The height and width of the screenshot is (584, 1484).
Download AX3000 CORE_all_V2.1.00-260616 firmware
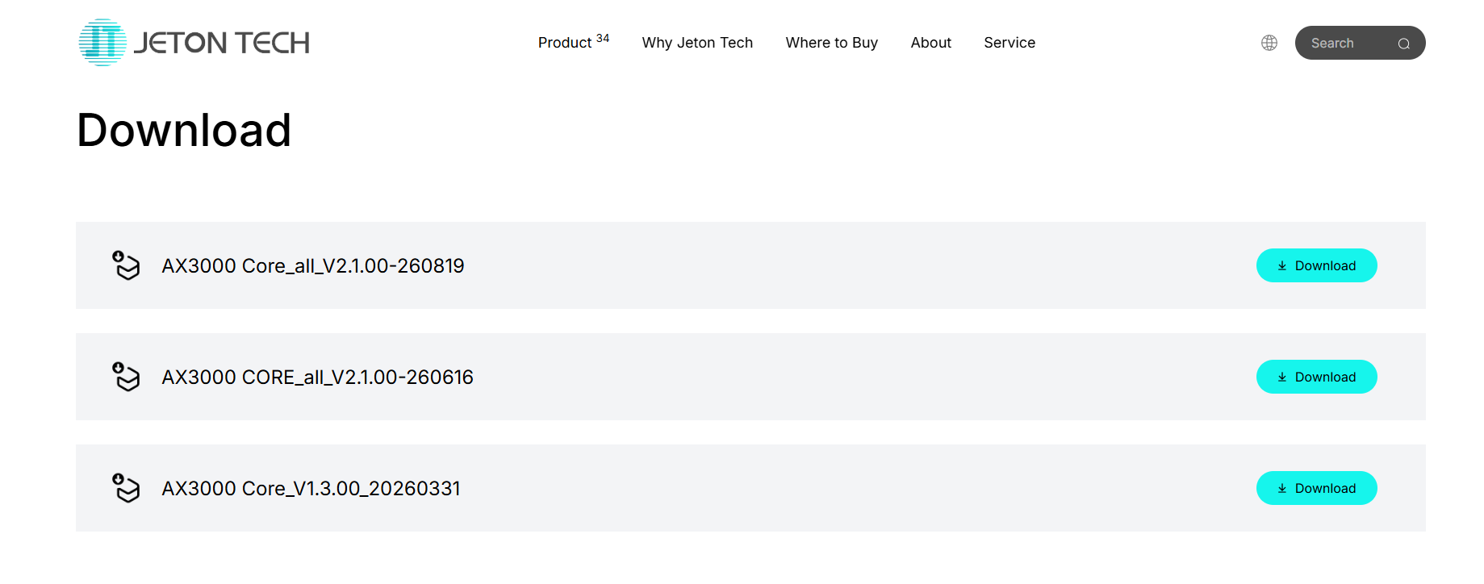point(1317,377)
